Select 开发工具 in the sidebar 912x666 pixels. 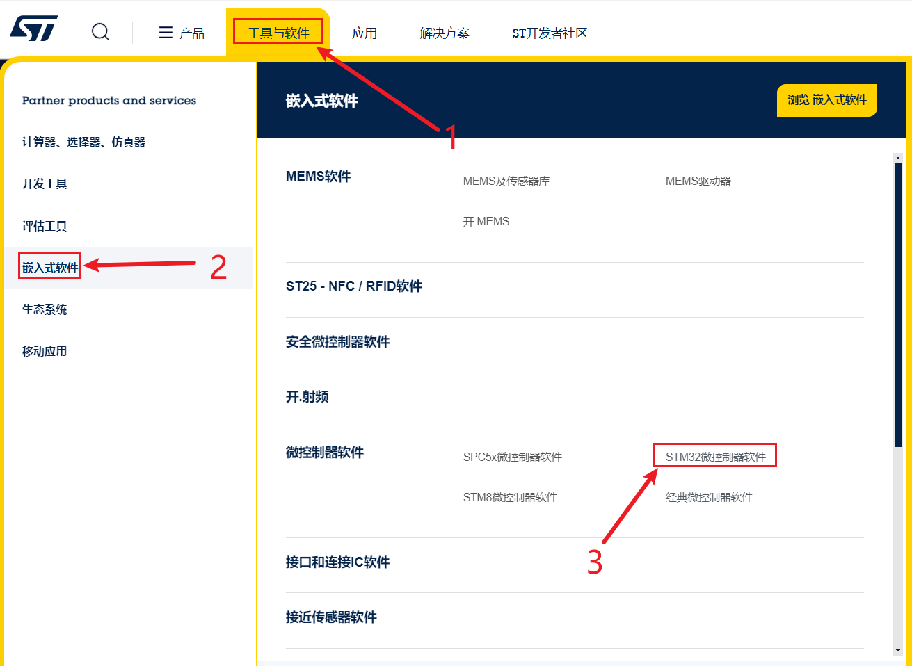[45, 184]
